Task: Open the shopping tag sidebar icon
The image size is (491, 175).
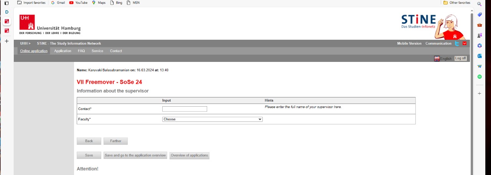Action: [x=479, y=15]
